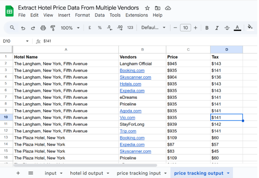259x178 pixels.
Task: Open the Skyscanner.com link in row 4
Action: tap(135, 77)
